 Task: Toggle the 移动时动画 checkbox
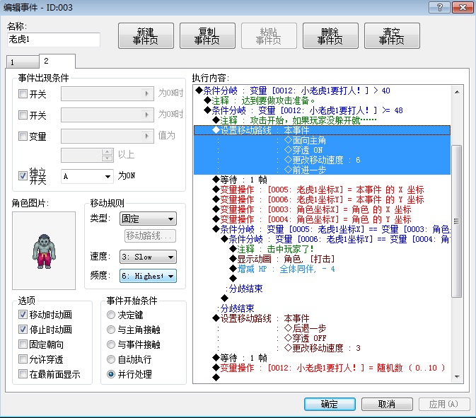click(23, 315)
